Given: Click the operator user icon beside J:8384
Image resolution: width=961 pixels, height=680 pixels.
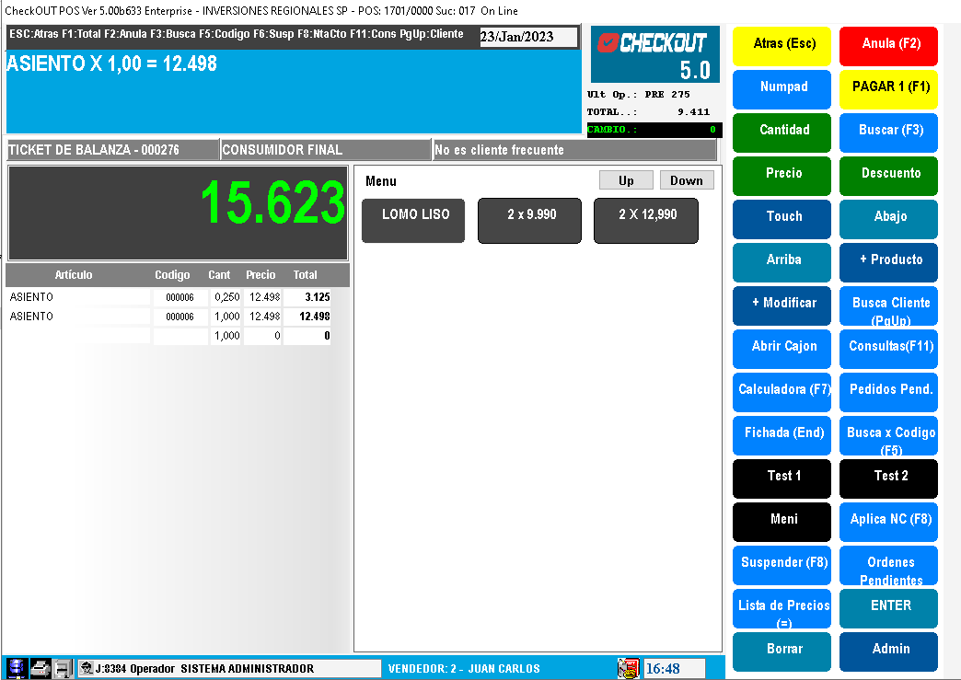Looking at the screenshot, I should pos(87,669).
